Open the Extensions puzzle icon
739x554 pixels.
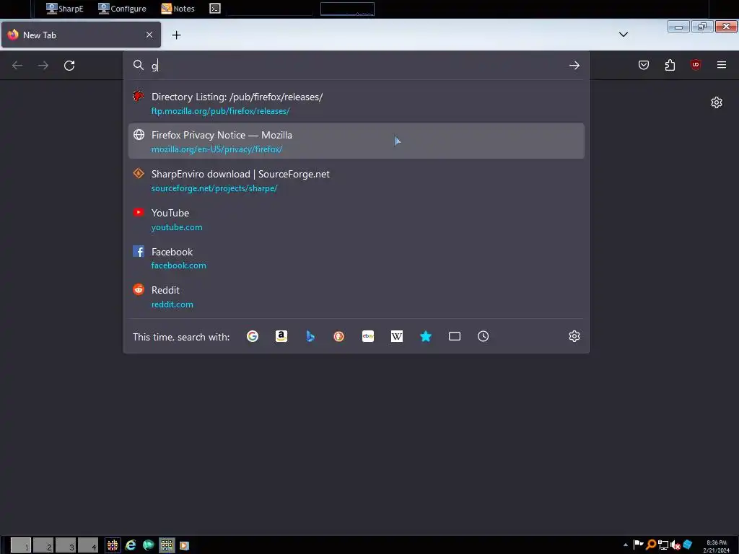coord(670,65)
